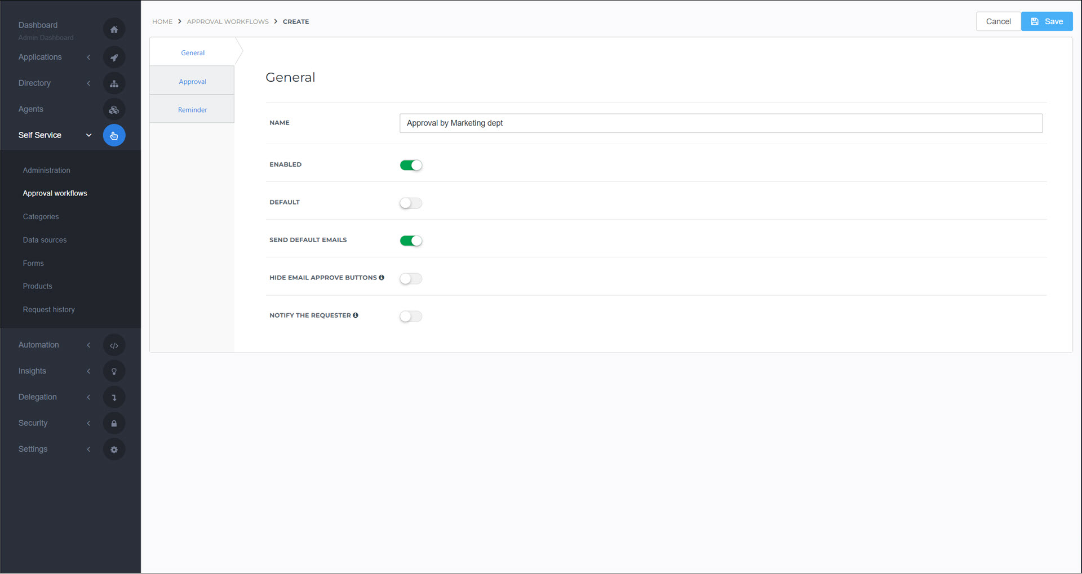Image resolution: width=1082 pixels, height=574 pixels.
Task: Turn off the Enabled toggle
Action: (x=411, y=165)
